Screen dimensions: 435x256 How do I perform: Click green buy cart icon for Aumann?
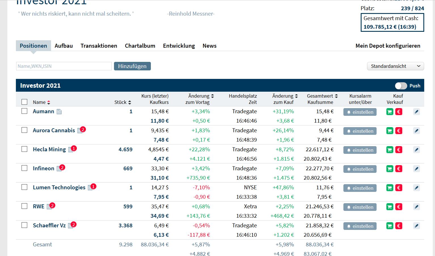point(390,112)
